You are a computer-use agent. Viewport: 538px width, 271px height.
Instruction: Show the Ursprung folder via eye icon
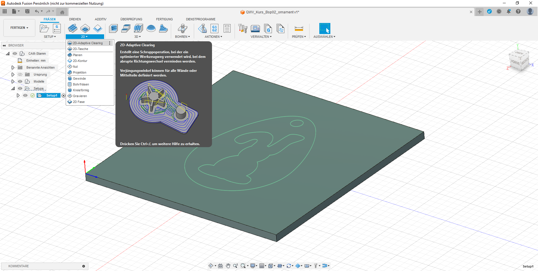(20, 74)
